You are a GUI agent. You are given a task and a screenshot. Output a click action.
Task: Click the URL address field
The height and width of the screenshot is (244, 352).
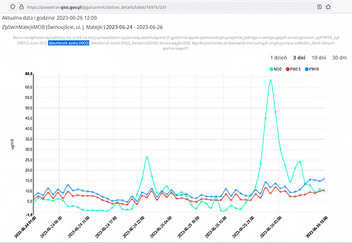[170, 7]
